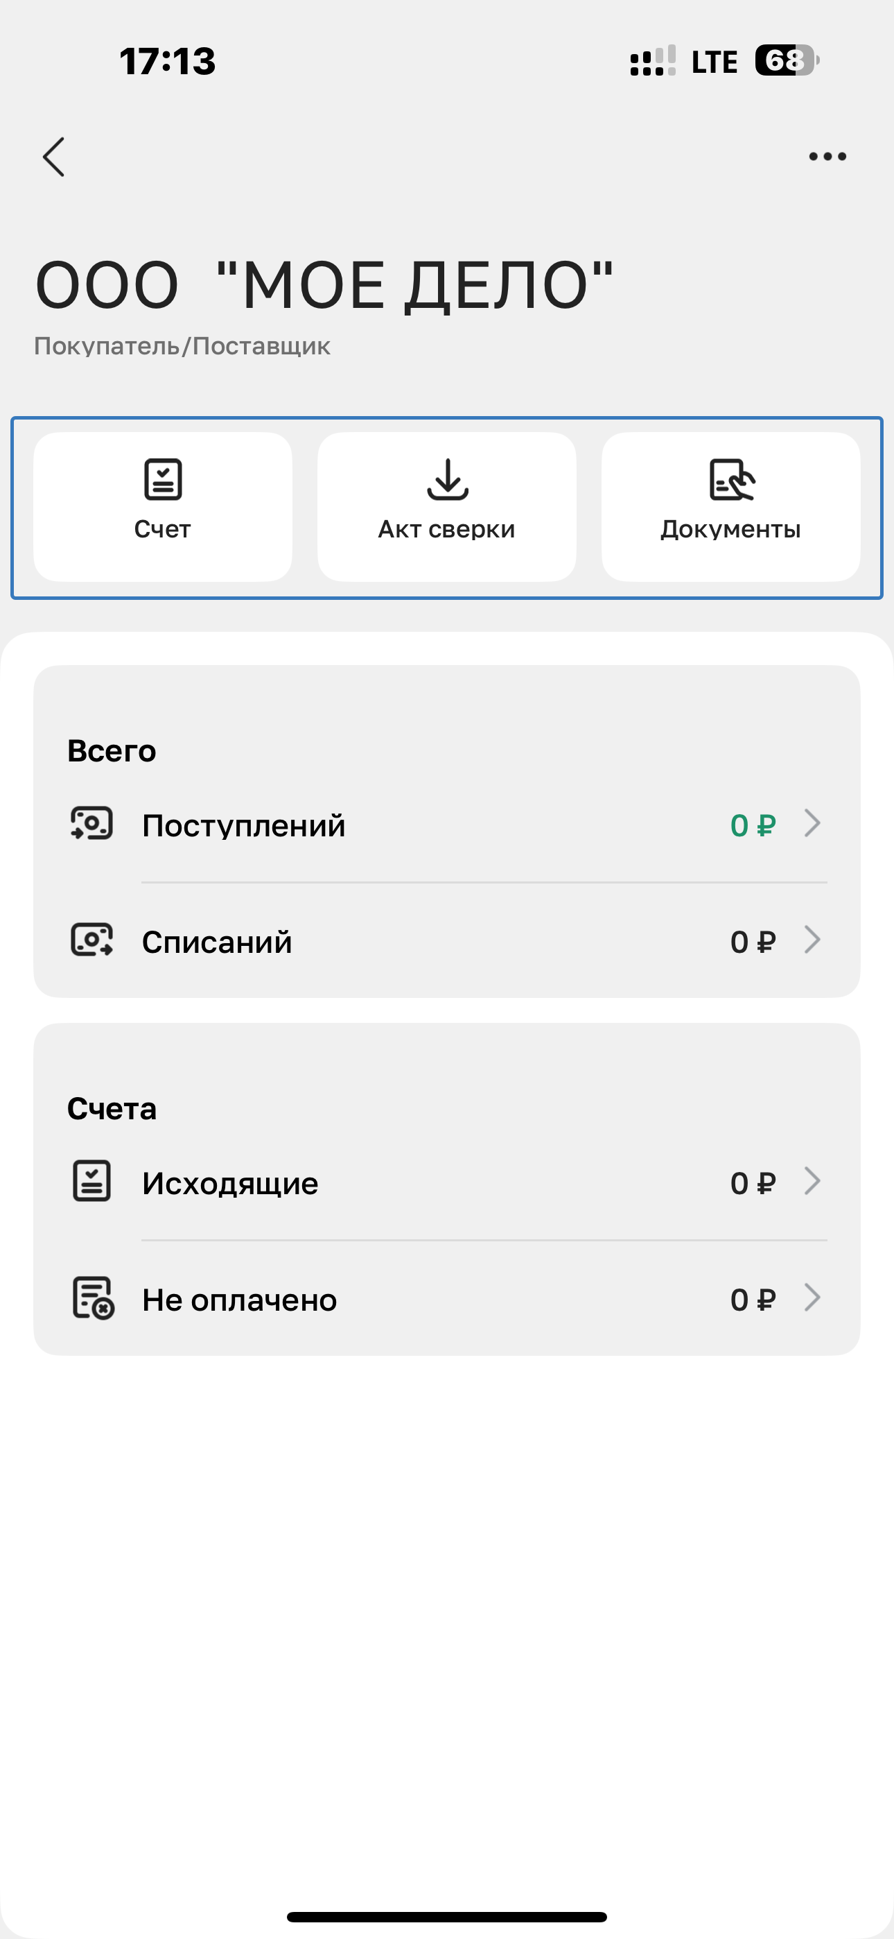
Task: Expand Поступлений using its chevron
Action: point(812,823)
